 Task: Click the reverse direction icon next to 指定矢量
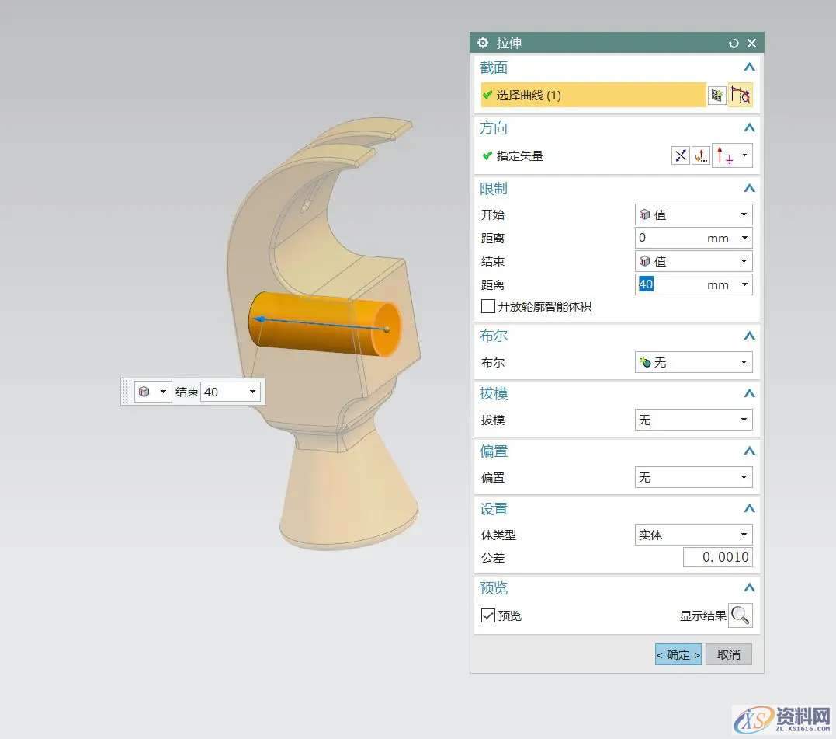681,155
